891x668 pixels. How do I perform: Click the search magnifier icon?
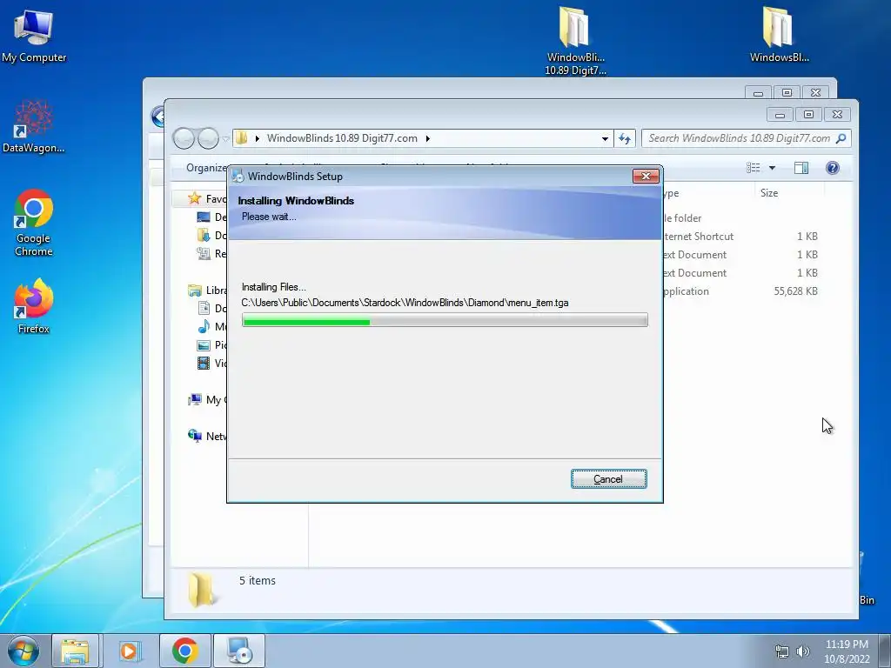coord(841,138)
